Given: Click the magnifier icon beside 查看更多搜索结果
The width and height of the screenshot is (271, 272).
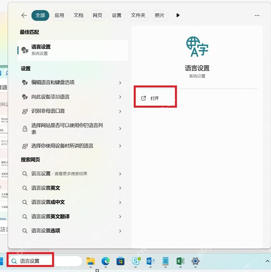Looking at the screenshot, I should click(25, 174).
